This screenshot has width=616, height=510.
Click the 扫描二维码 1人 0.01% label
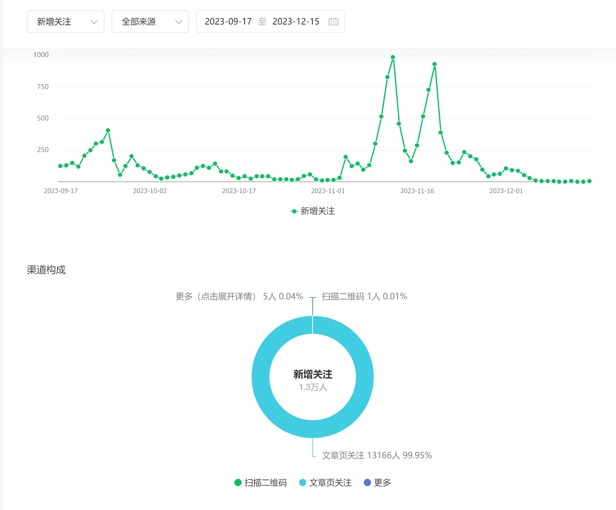pos(364,296)
